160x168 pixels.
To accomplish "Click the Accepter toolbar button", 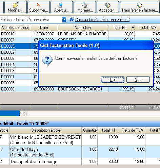I will click(x=108, y=7).
